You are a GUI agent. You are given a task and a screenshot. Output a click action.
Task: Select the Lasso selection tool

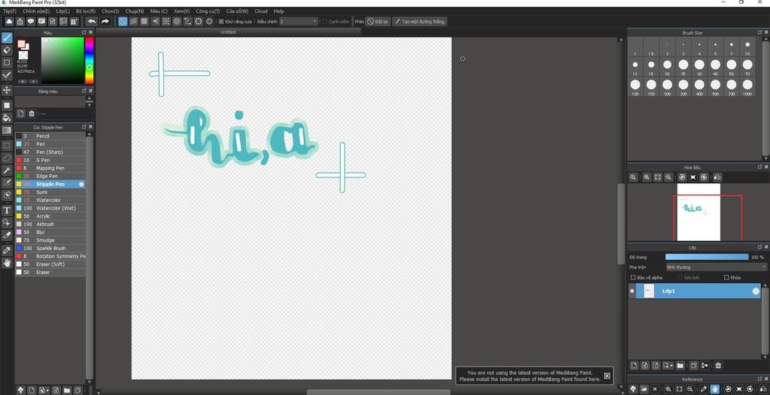point(7,158)
